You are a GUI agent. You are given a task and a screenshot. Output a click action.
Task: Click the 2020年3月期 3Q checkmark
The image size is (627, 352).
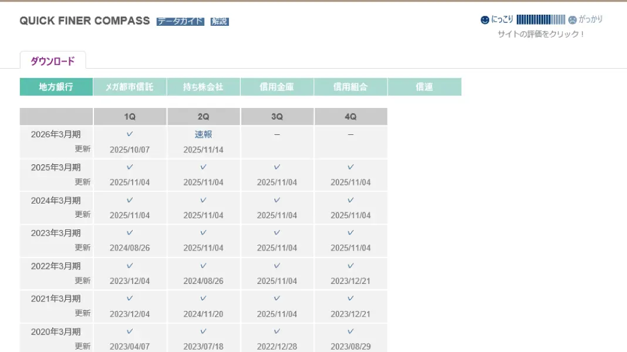point(277,331)
